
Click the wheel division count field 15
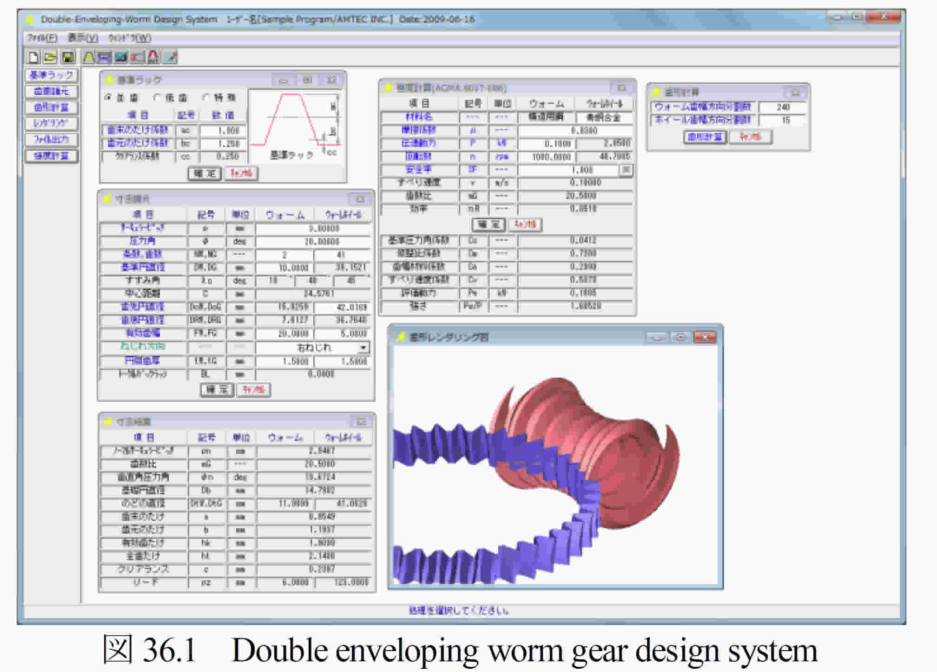click(x=783, y=120)
